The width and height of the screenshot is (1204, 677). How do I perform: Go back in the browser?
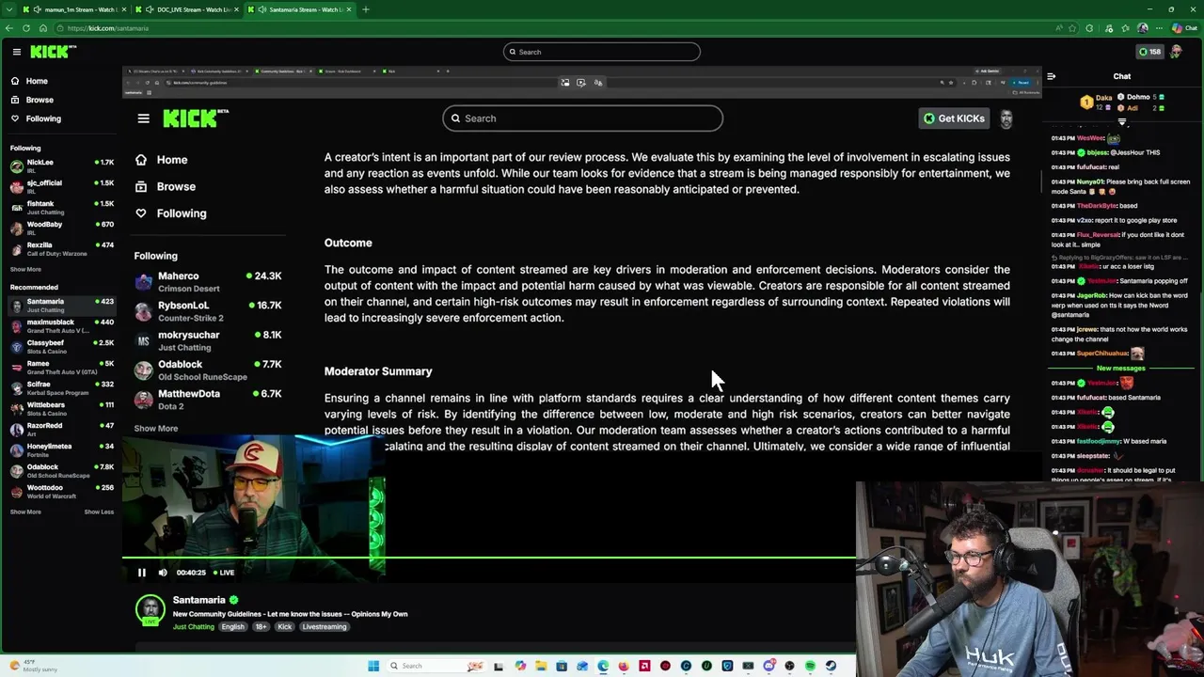(9, 28)
